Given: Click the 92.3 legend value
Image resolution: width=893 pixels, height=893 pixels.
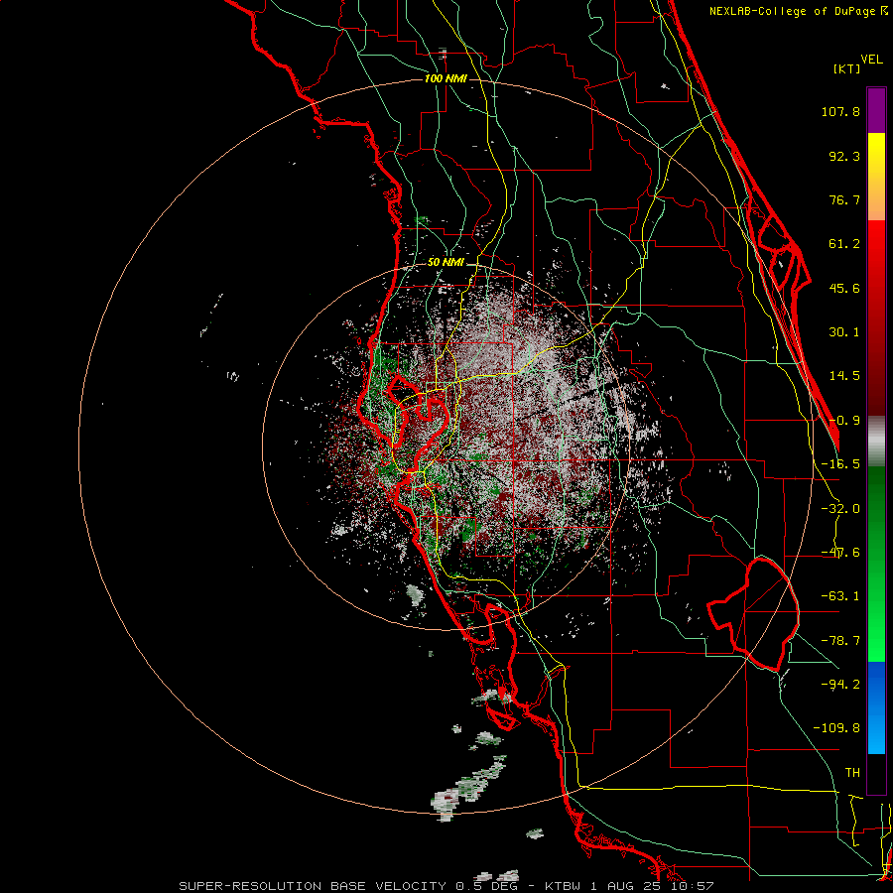Looking at the screenshot, I should coord(844,156).
